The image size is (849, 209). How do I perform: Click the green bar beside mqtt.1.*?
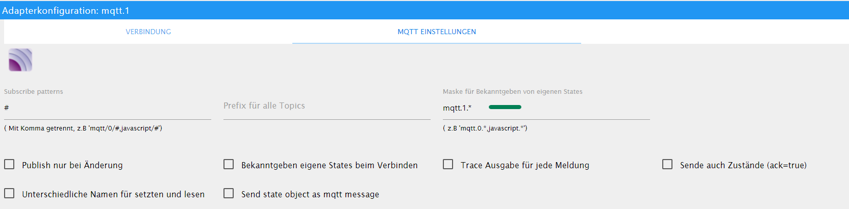click(x=505, y=107)
